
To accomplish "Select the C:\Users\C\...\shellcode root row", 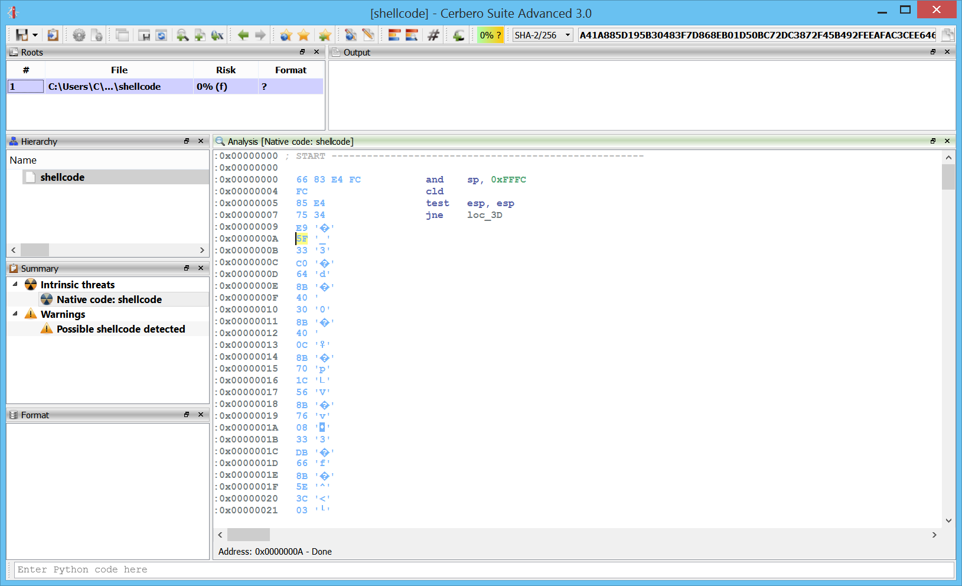I will (x=165, y=86).
